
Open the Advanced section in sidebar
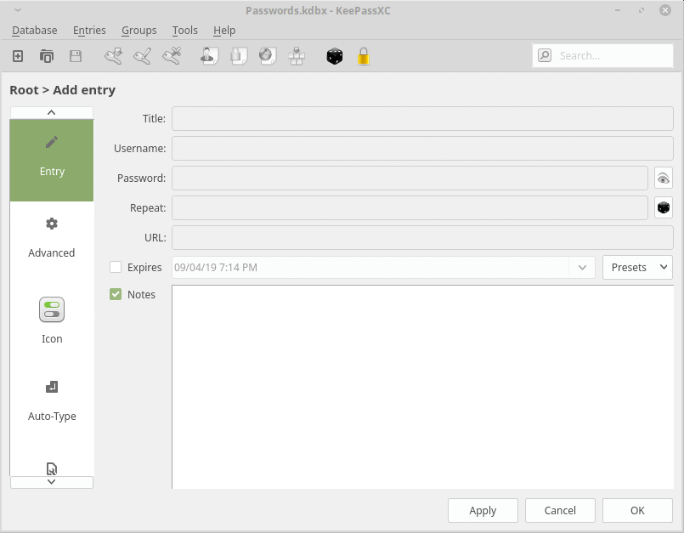point(52,237)
